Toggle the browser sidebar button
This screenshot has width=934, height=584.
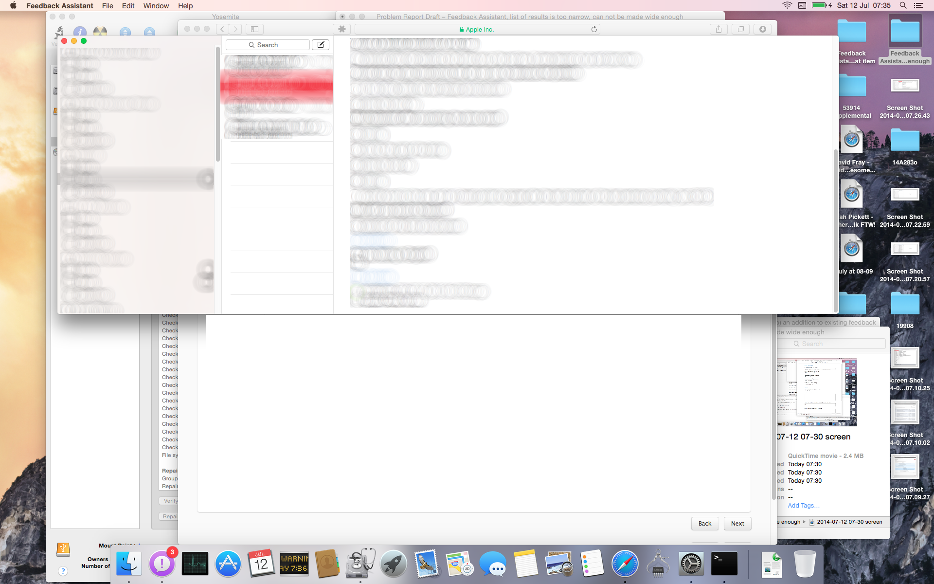coord(254,29)
